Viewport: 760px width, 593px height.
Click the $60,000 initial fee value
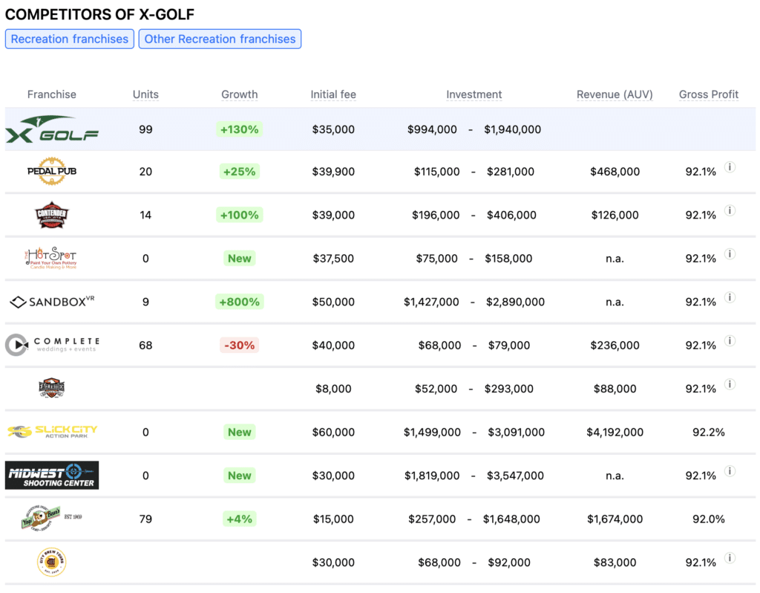[333, 432]
